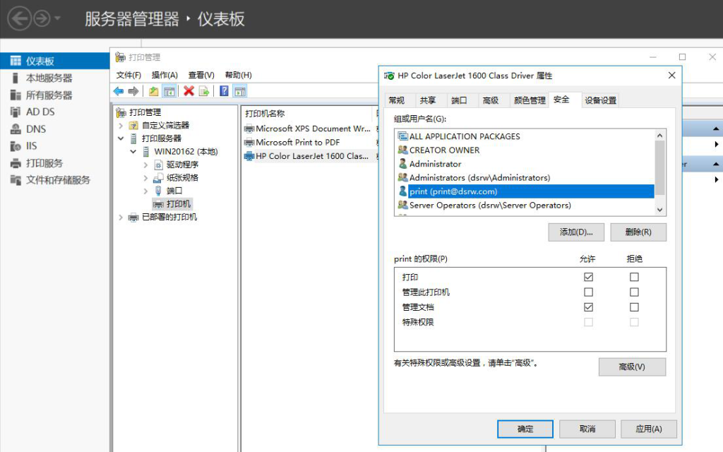
Task: Click the 确定 button
Action: pos(525,429)
